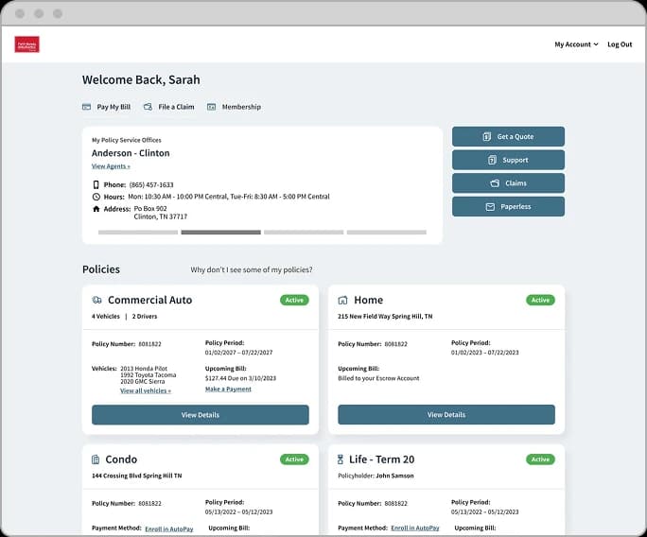Select the fourth office carousel indicator
The image size is (647, 537).
coord(387,233)
